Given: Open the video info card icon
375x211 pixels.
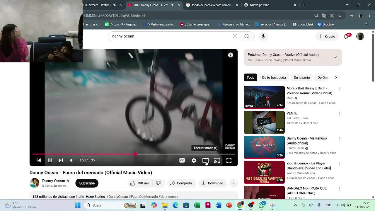Looking at the screenshot, I should click(x=231, y=55).
